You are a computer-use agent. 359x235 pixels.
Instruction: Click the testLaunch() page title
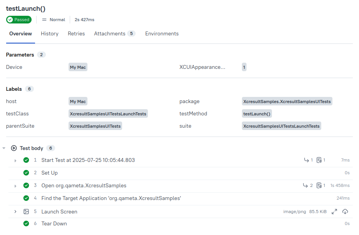[x=26, y=9]
